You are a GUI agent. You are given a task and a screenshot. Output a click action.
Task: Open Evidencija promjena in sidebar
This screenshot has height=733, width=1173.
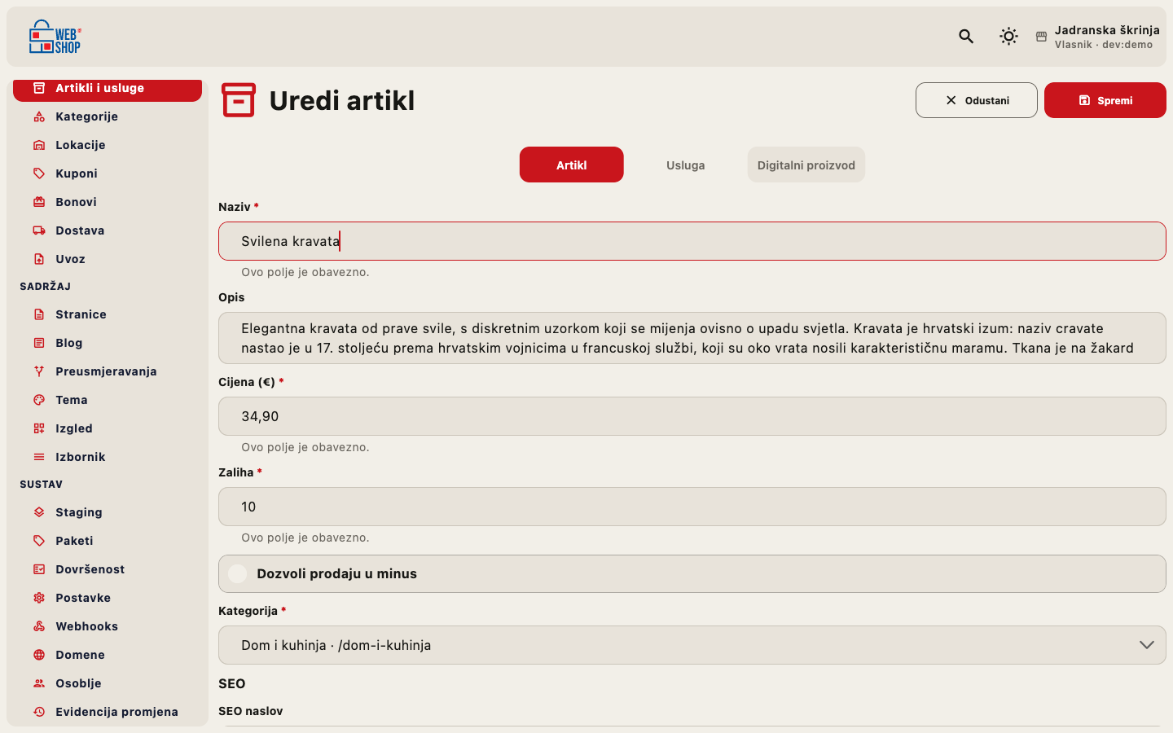coord(108,712)
